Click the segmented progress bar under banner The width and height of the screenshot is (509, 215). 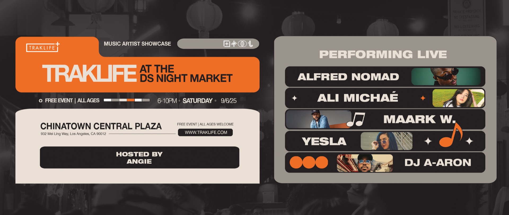(127, 100)
